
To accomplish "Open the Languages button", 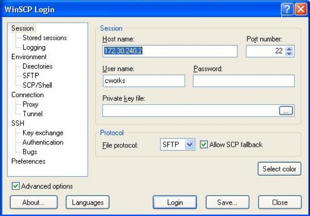I will point(87,202).
